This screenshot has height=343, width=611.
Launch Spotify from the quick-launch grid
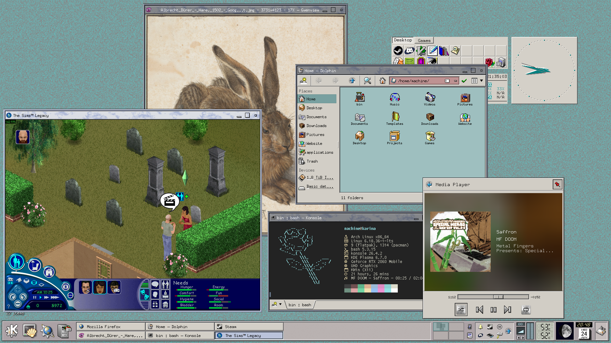point(409,61)
